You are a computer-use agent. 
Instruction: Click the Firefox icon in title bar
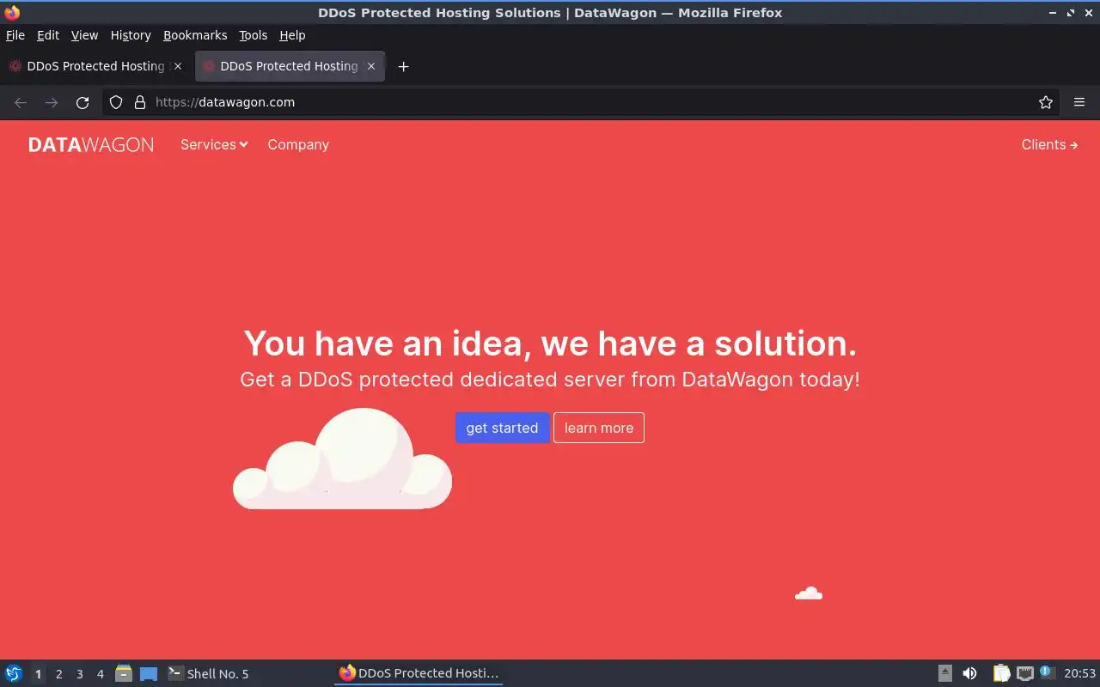[x=12, y=12]
